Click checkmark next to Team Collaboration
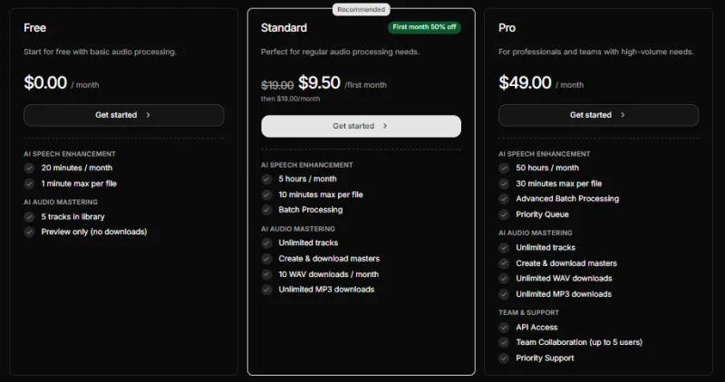725x382 pixels. pyautogui.click(x=504, y=343)
